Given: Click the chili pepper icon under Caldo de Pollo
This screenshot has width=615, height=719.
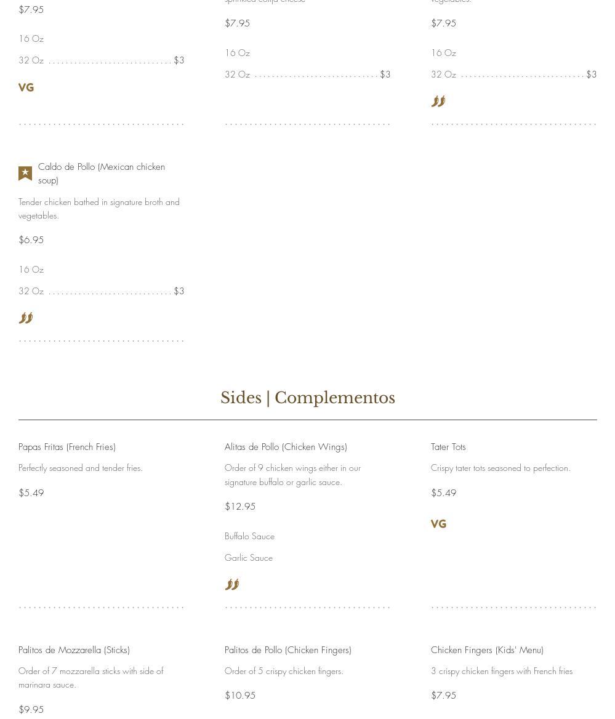Looking at the screenshot, I should (x=26, y=318).
